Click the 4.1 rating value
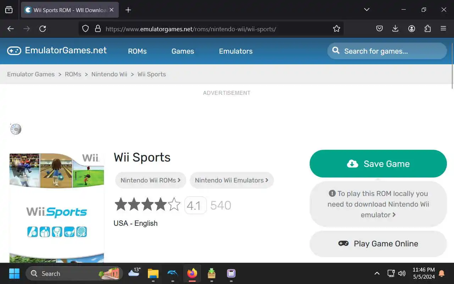 coord(195,205)
